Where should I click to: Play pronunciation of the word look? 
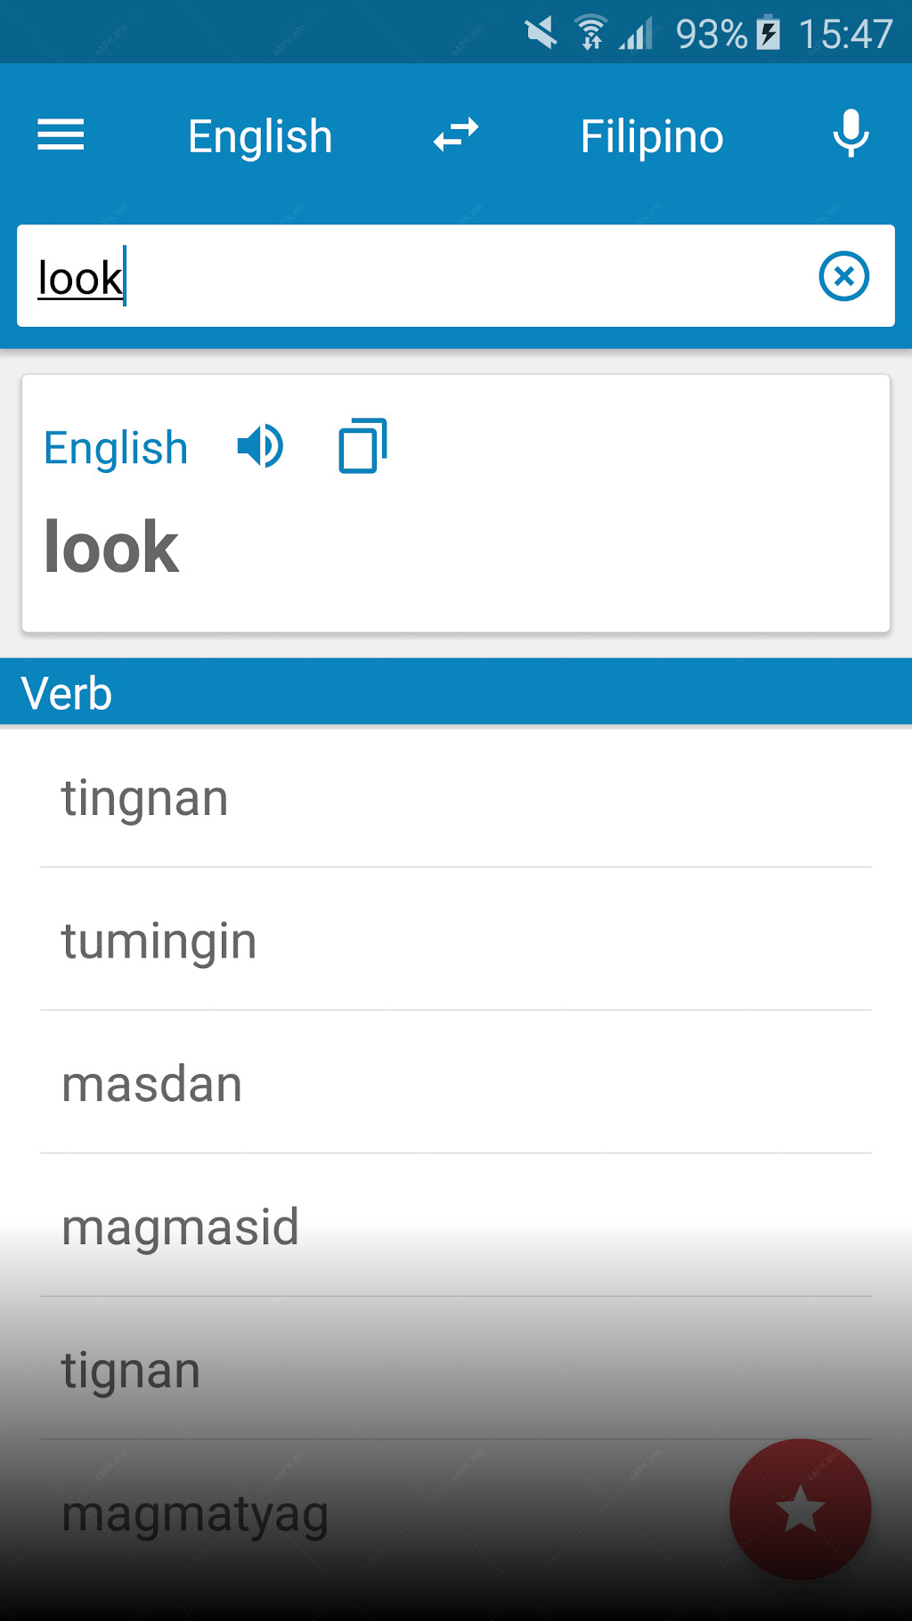(x=260, y=446)
